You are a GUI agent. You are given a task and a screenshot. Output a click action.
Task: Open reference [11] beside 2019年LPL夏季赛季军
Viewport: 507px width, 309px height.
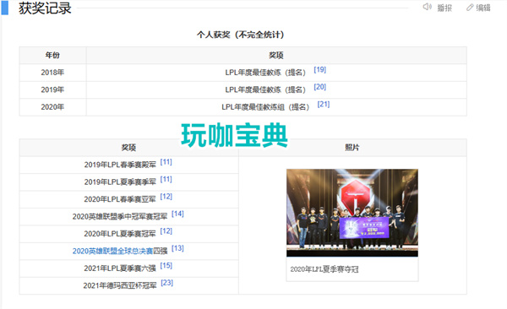(x=166, y=179)
